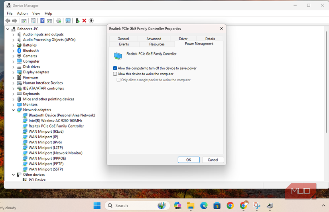This screenshot has height=212, width=329.
Task: Switch to the Advanced tab
Action: pyautogui.click(x=154, y=39)
